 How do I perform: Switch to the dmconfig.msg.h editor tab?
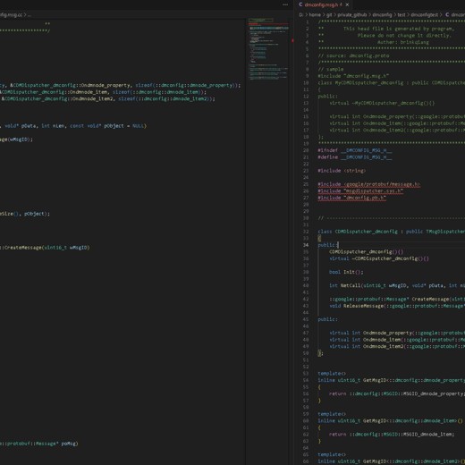click(321, 4)
